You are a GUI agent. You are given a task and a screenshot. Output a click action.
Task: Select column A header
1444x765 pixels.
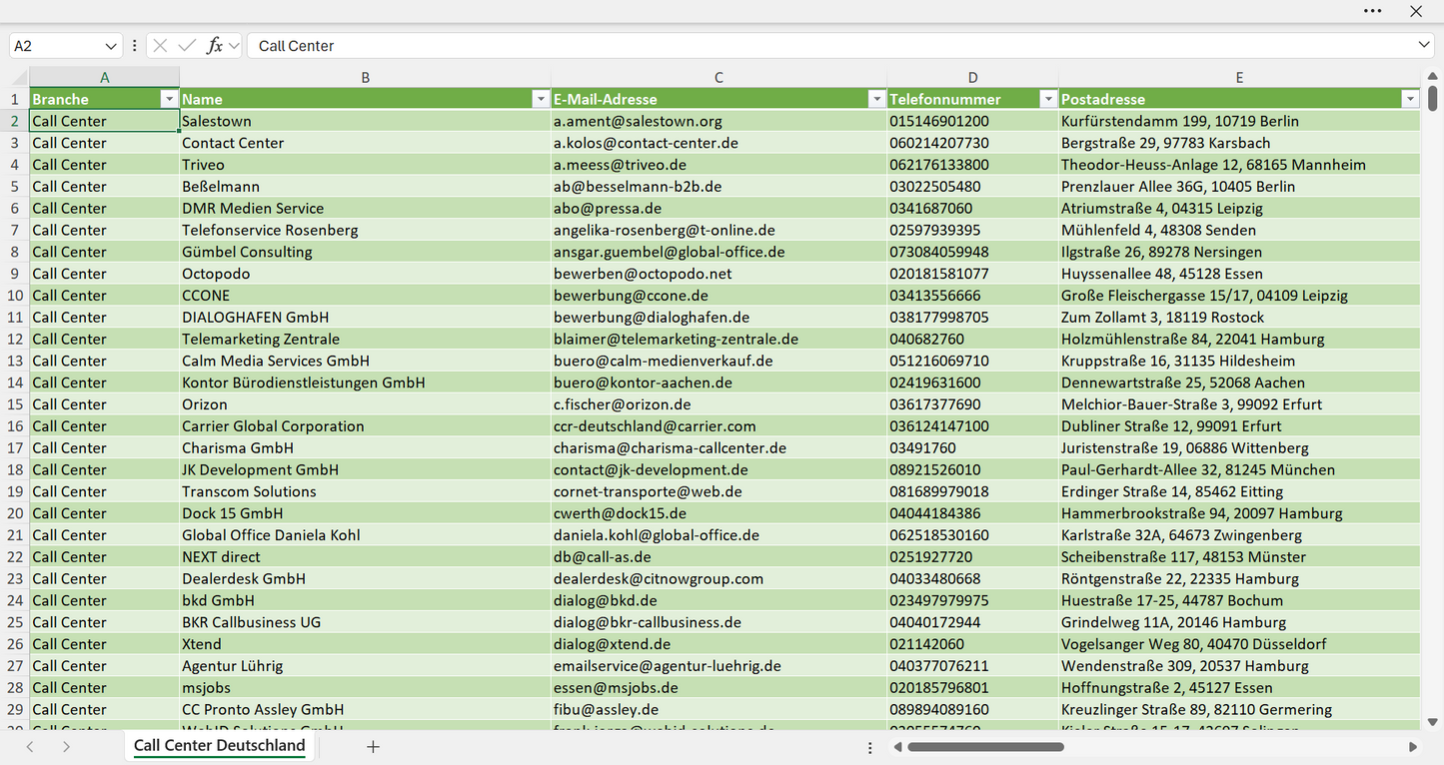click(104, 77)
